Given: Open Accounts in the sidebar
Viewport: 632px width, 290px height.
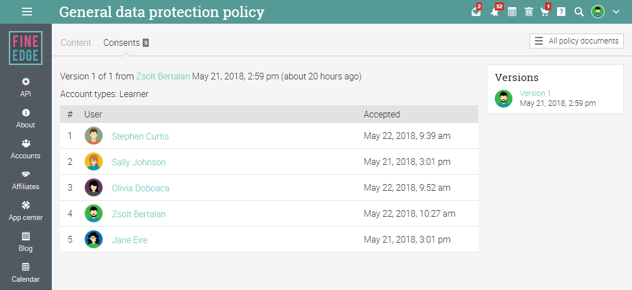Looking at the screenshot, I should point(26,149).
